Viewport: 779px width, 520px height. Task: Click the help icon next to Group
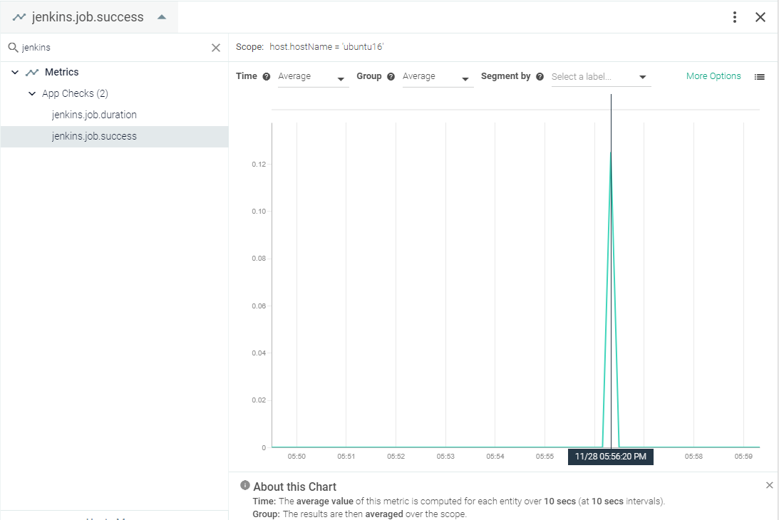[x=391, y=76]
